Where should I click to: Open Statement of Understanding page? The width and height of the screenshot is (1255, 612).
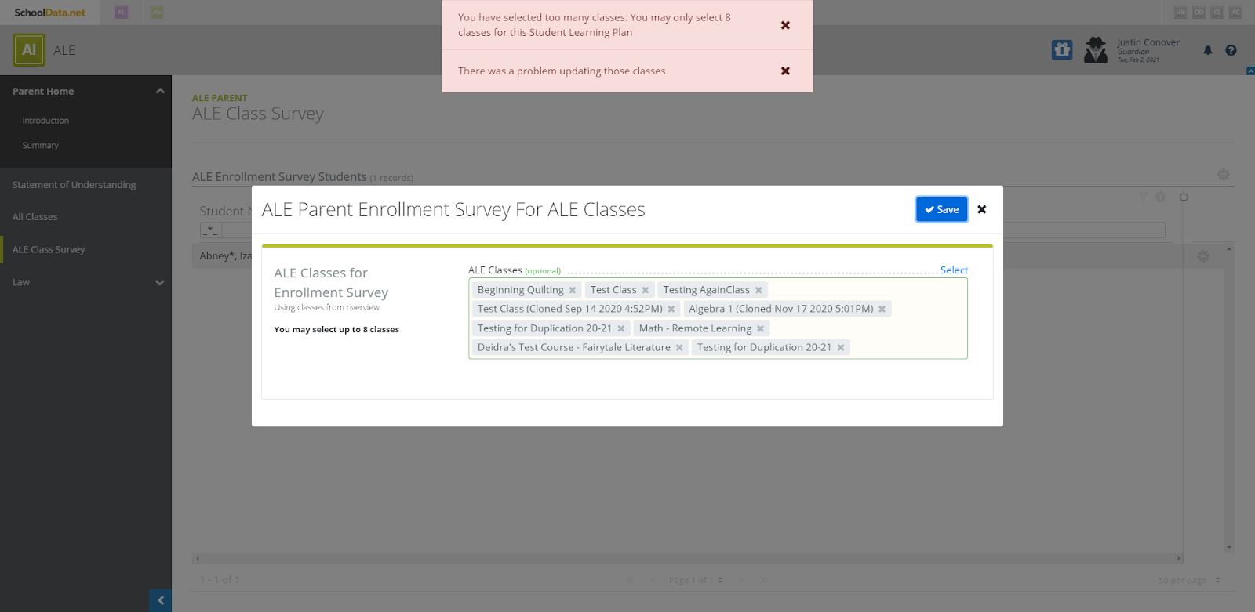(74, 185)
